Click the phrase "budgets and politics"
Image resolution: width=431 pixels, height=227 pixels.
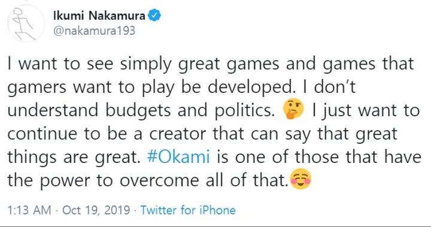coord(189,111)
